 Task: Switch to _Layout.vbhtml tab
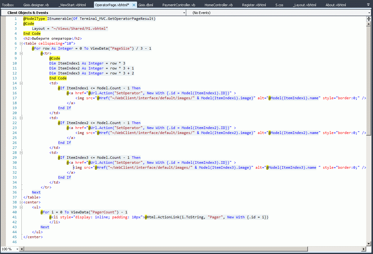304,5
